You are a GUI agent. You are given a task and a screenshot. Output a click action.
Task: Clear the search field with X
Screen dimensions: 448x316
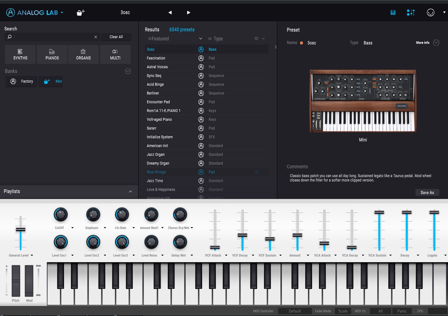(x=96, y=37)
